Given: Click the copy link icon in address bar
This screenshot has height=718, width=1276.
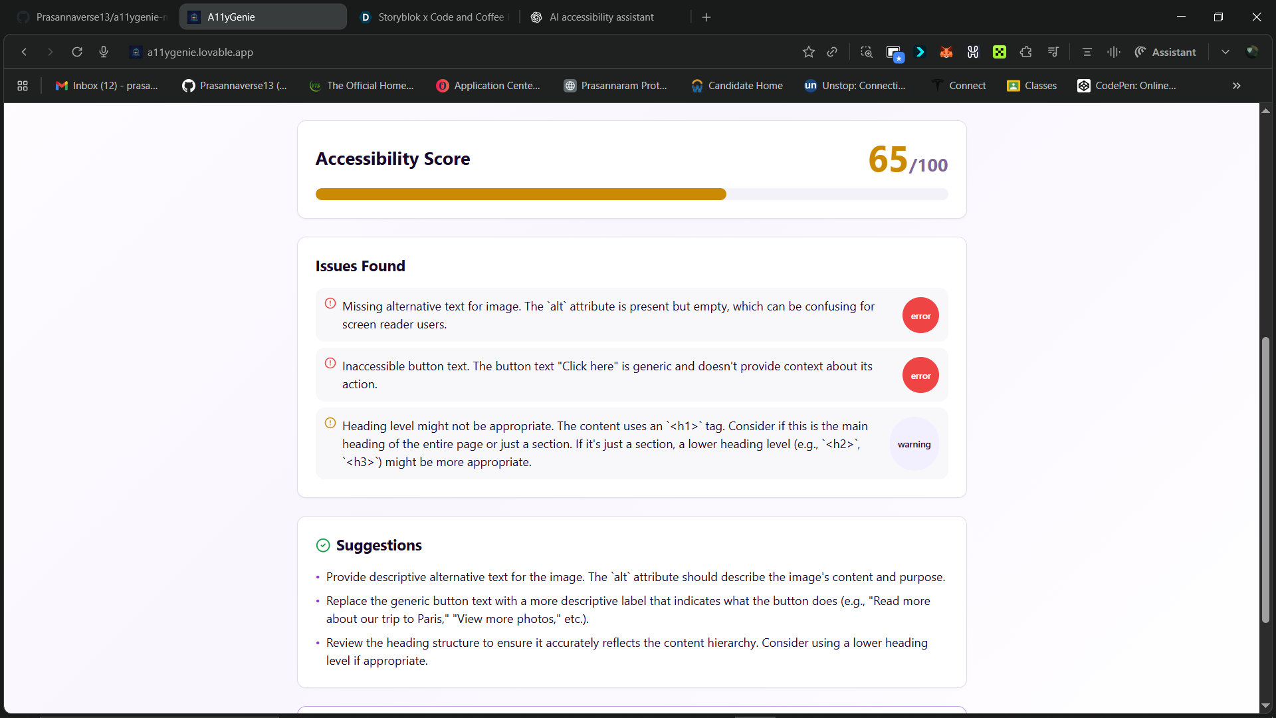Looking at the screenshot, I should (832, 52).
